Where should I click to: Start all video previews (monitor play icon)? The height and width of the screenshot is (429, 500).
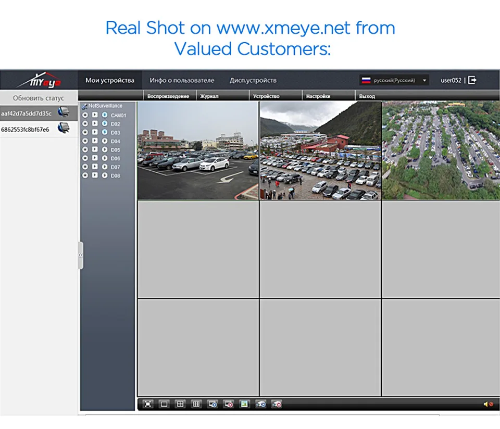[x=213, y=404]
